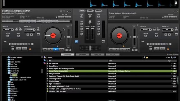Sync the left deck tempo

click(x=61, y=49)
